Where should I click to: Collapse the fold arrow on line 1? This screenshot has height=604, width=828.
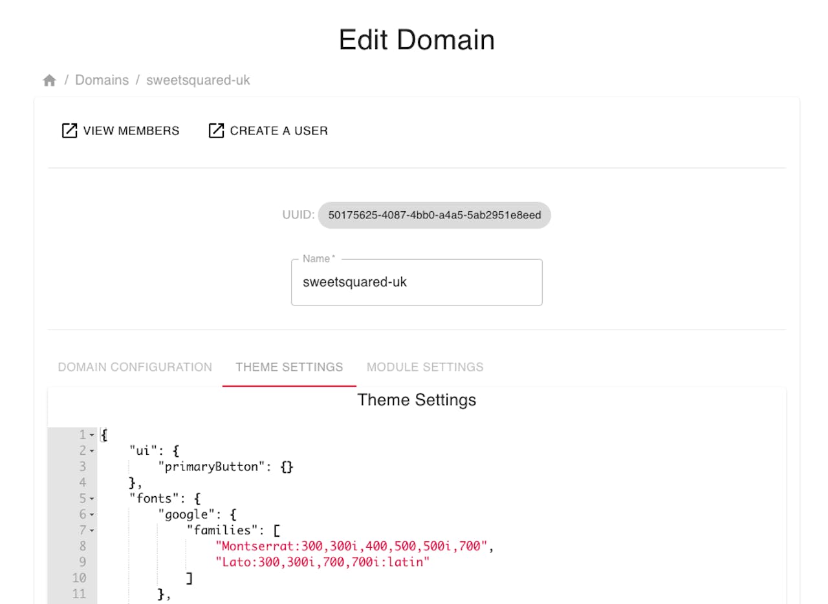click(92, 435)
